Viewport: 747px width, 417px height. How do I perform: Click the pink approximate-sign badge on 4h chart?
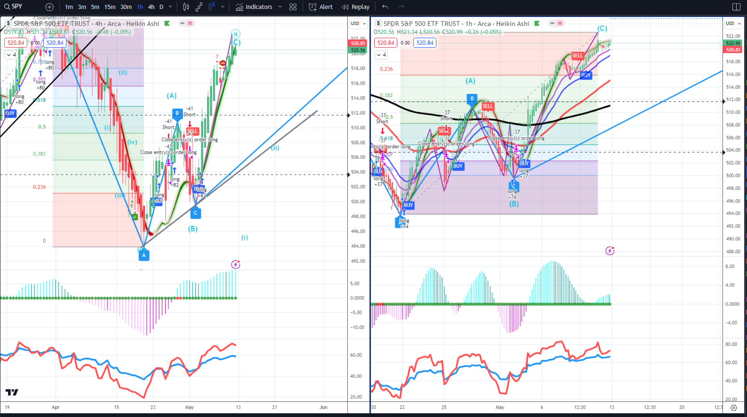[190, 23]
